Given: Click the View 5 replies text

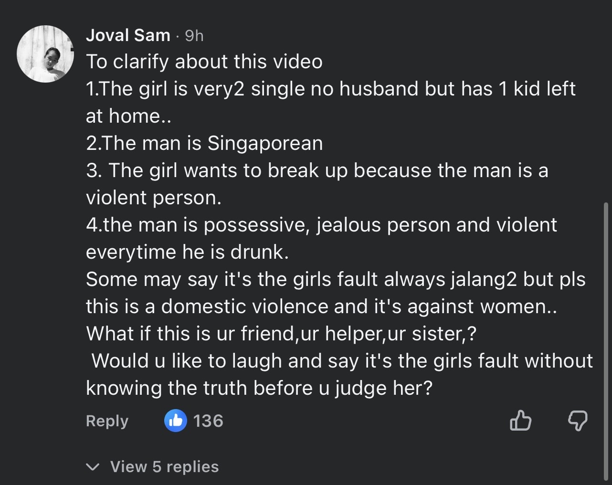Looking at the screenshot, I should click(164, 467).
